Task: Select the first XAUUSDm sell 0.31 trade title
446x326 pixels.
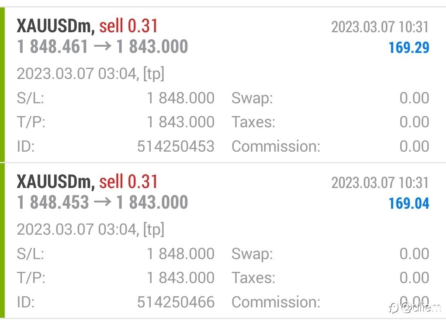Action: [87, 26]
